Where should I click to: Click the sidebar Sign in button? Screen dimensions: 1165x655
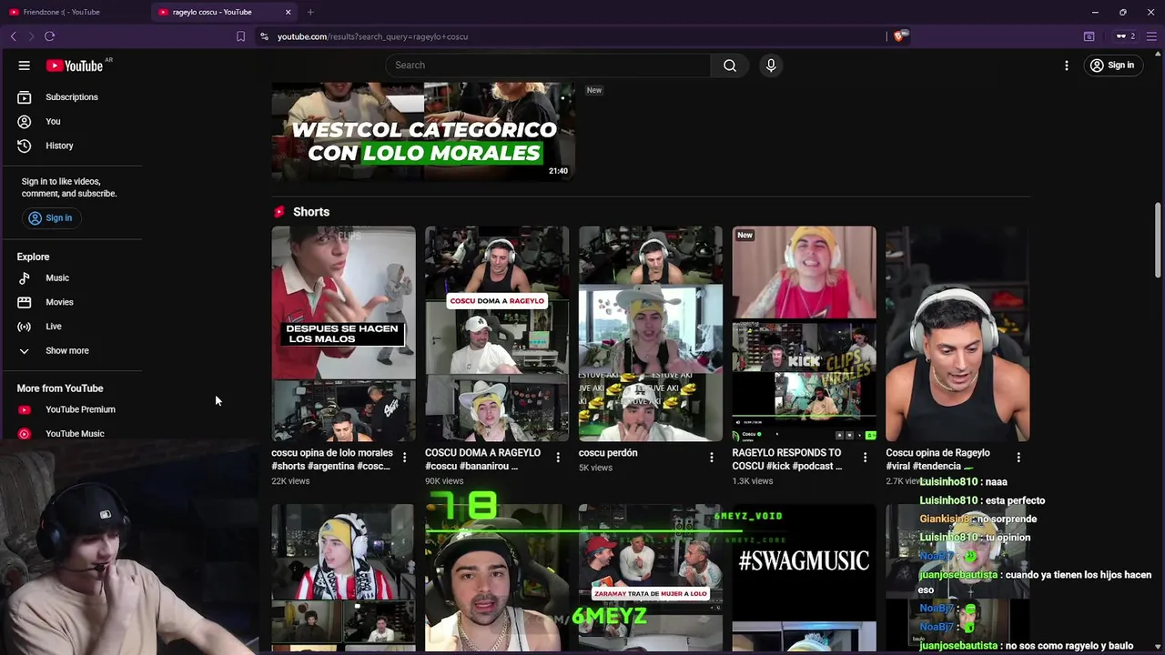50,218
